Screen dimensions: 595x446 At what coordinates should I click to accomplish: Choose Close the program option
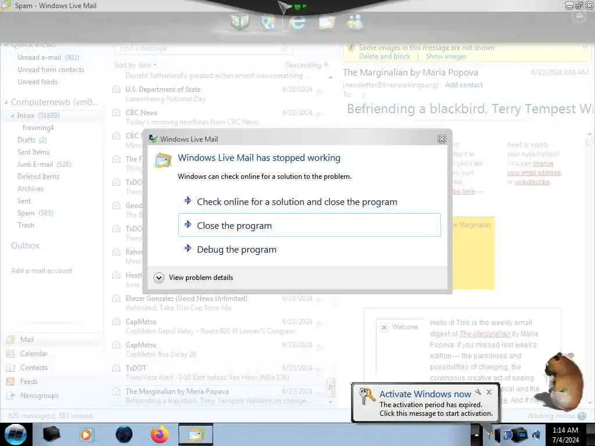click(x=309, y=225)
